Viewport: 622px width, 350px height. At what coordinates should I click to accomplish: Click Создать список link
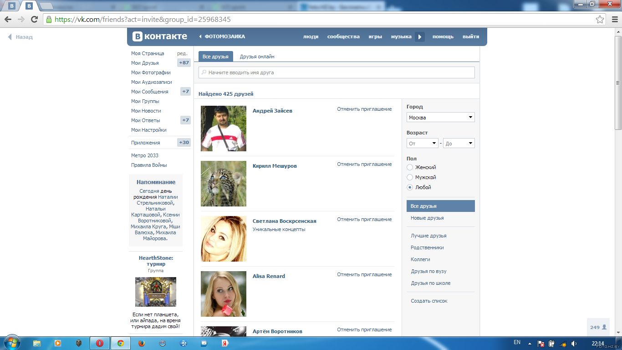tap(429, 301)
